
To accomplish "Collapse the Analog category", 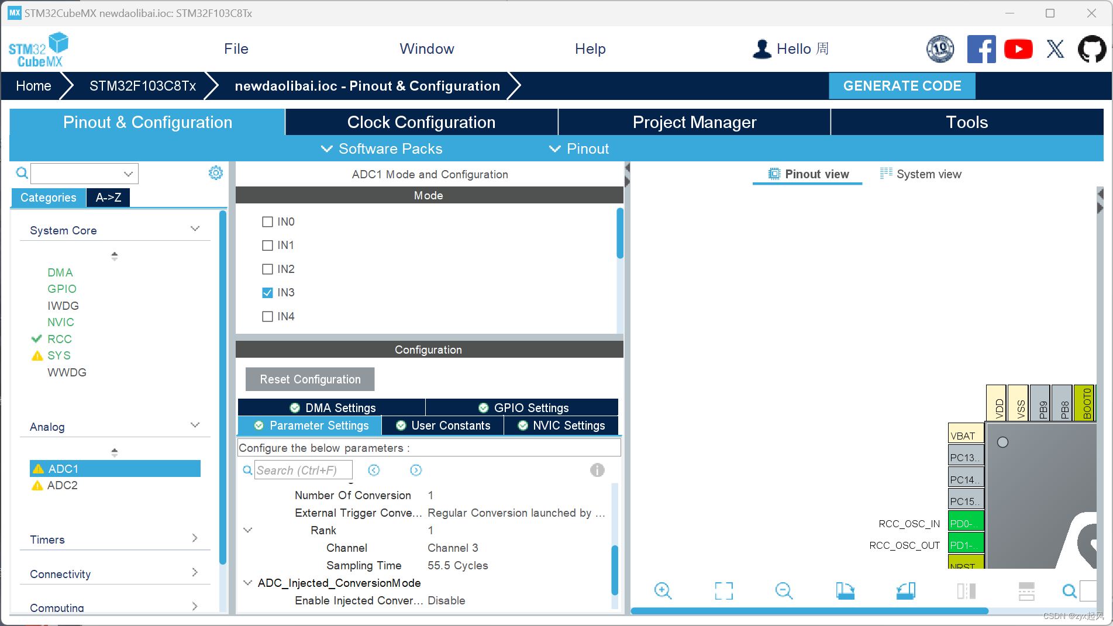I will pyautogui.click(x=195, y=425).
